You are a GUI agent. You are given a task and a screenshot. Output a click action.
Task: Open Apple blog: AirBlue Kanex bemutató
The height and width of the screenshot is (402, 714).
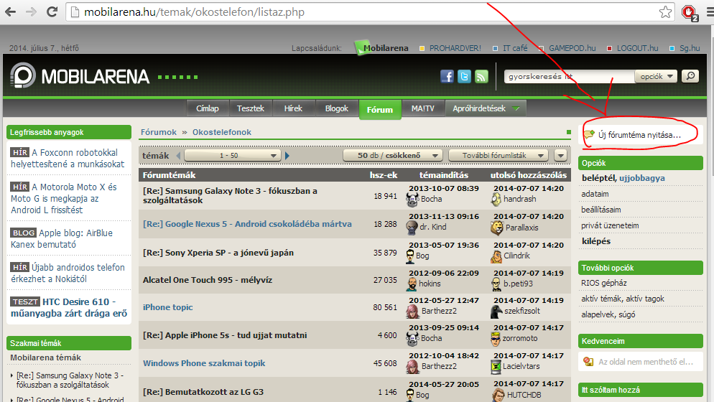(62, 238)
